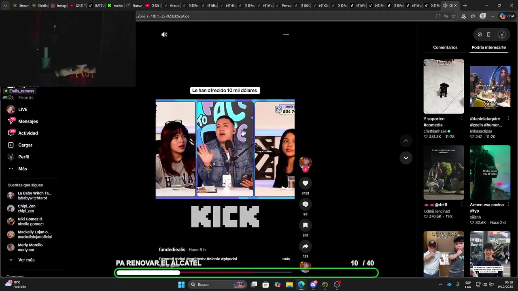518x291 pixels.
Task: Open File Explorer from the taskbar
Action: click(x=289, y=285)
